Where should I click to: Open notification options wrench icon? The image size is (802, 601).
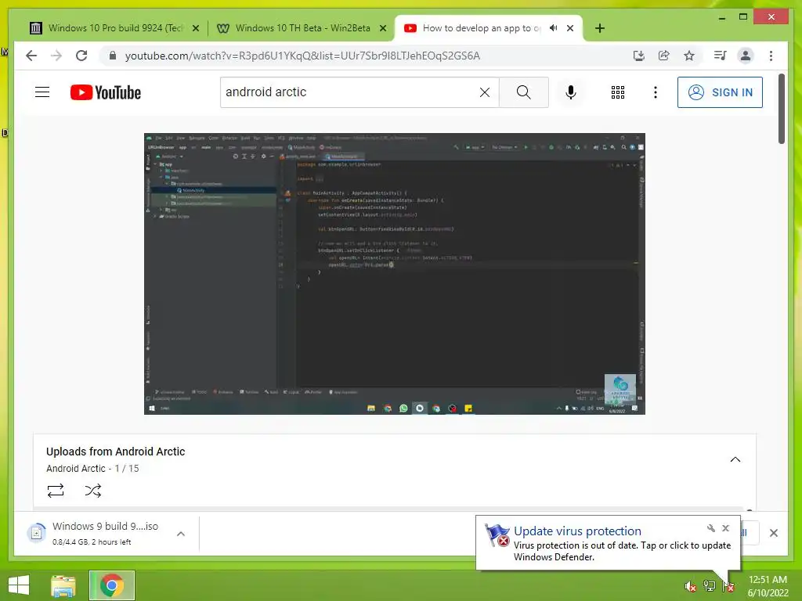710,528
